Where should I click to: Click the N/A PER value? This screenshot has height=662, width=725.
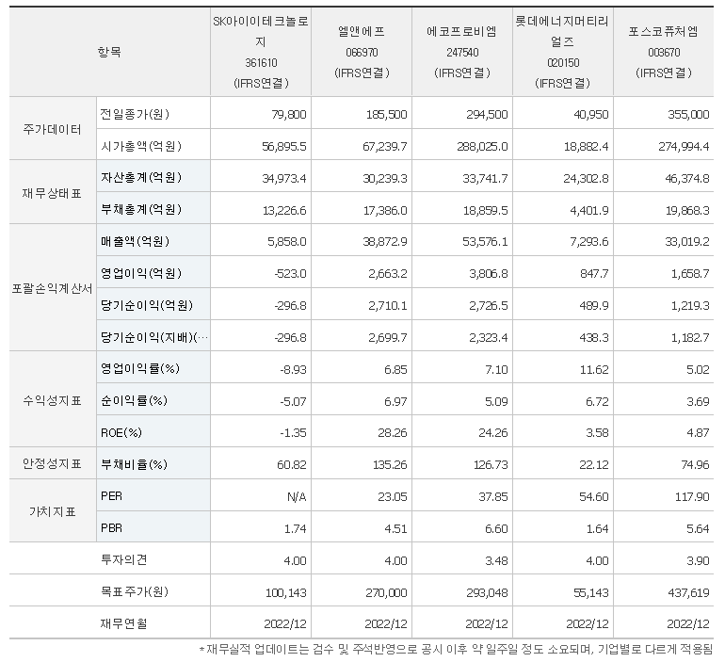297,497
